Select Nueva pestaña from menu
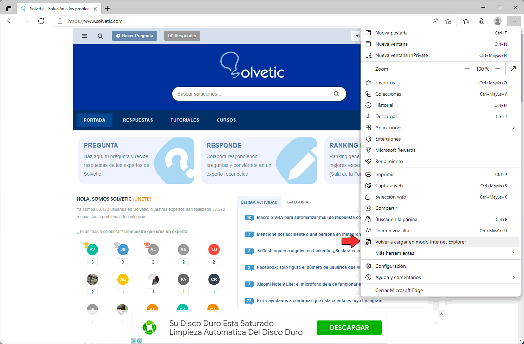 (x=440, y=33)
